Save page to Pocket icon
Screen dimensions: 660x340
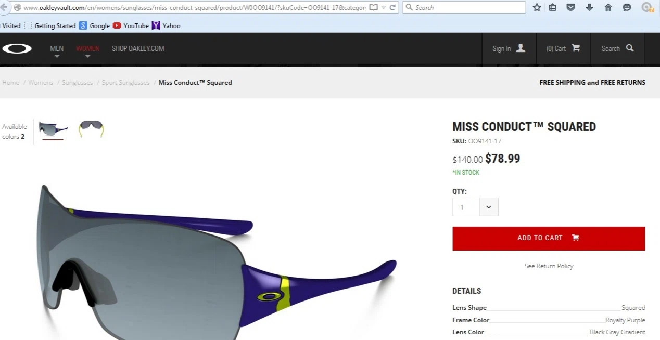pos(571,7)
